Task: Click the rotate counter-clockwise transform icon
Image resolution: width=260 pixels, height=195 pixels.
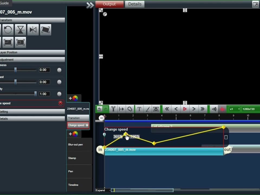Action: pos(8,30)
